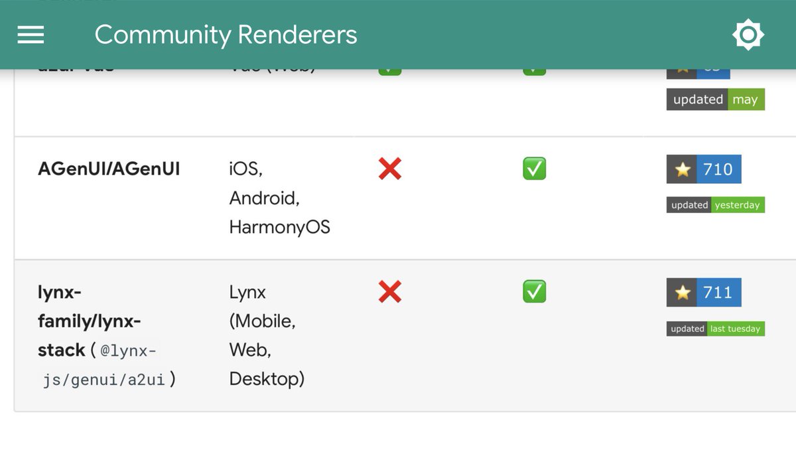796x462 pixels.
Task: Toggle the light/dark theme icon
Action: pos(748,35)
